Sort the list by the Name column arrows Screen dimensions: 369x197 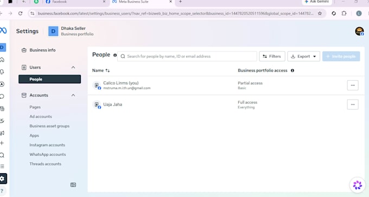click(x=107, y=70)
